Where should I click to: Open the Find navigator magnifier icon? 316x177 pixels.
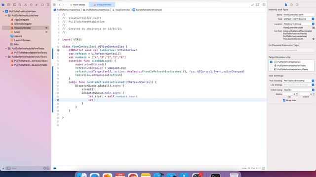tap(20, 4)
